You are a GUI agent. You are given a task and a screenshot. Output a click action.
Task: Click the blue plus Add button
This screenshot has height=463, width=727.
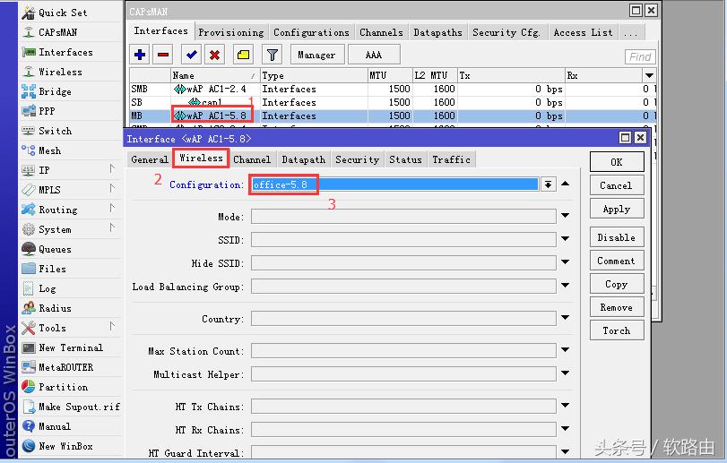pos(140,55)
